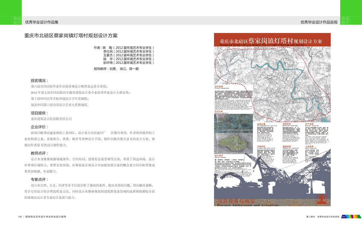Click page number 140 in the footer
Image resolution: width=362 pixels, height=231 pixels.
[20, 217]
